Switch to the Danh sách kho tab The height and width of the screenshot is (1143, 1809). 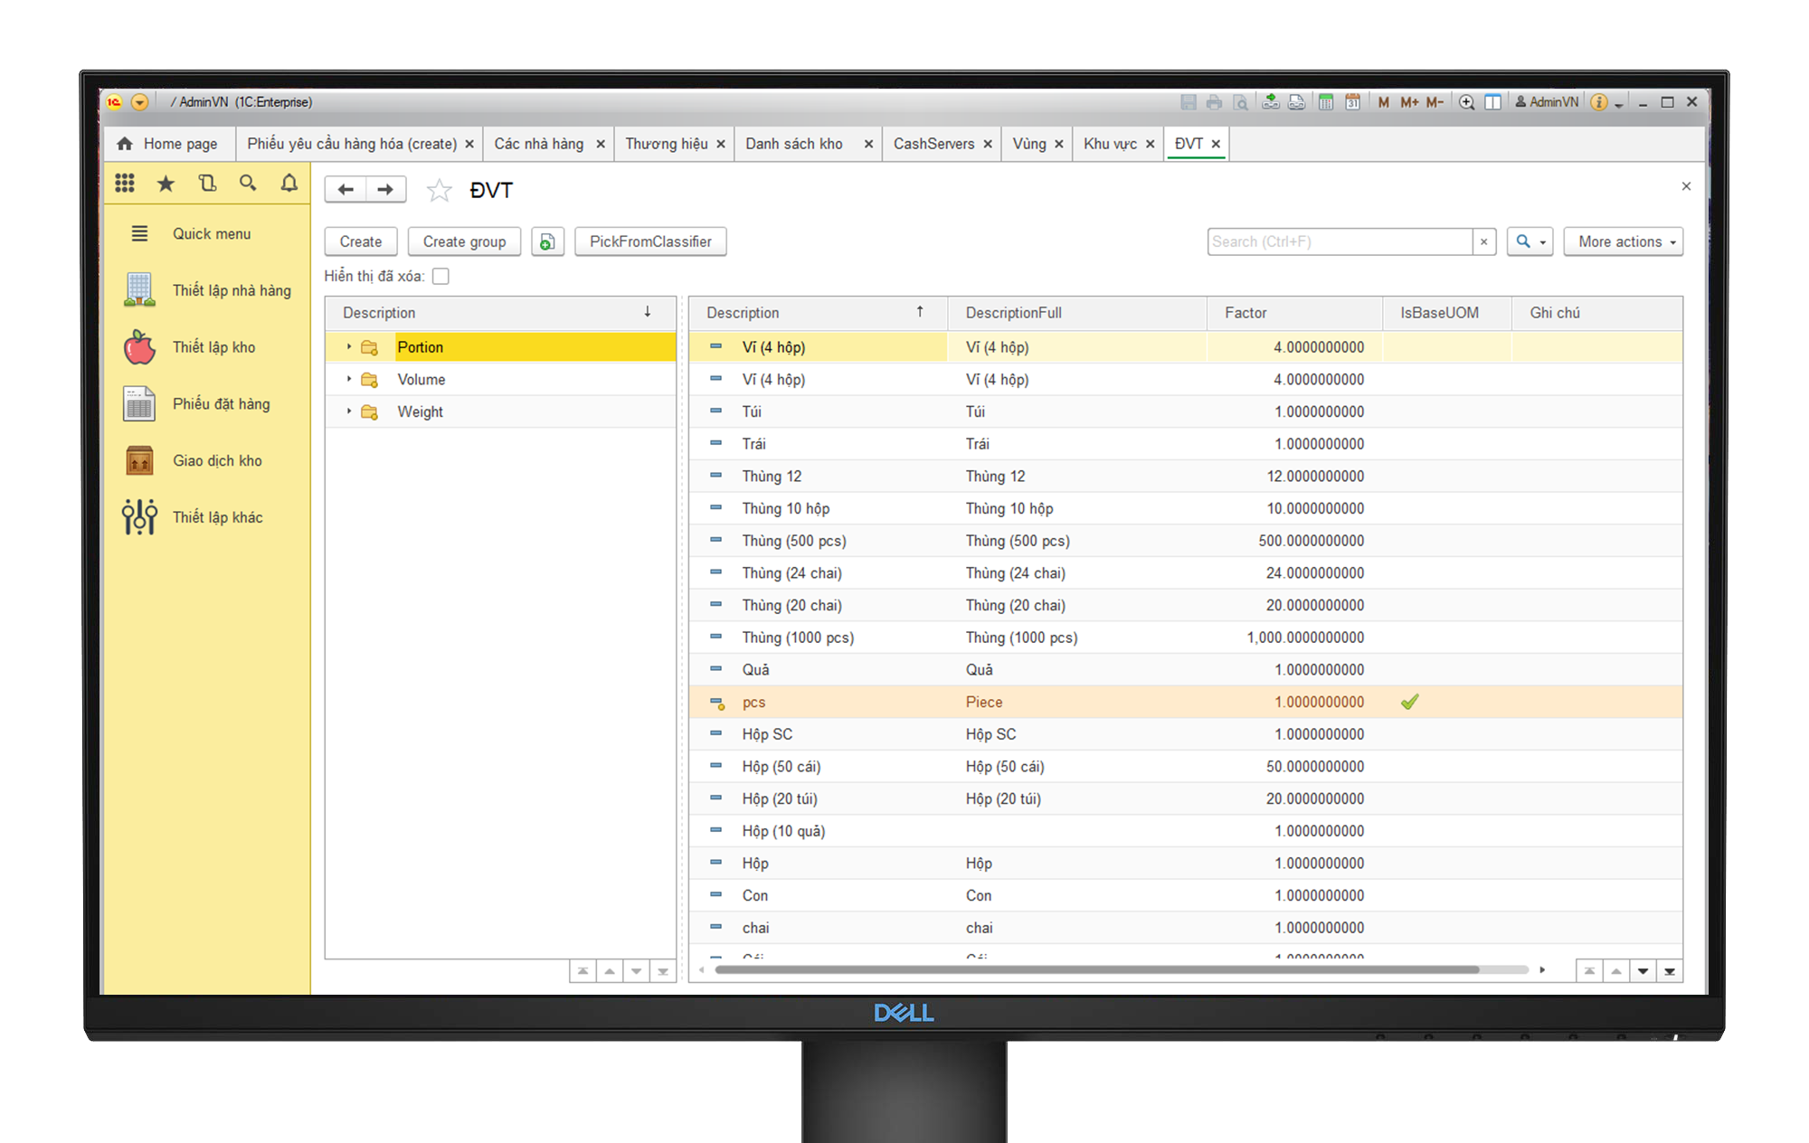click(x=794, y=144)
